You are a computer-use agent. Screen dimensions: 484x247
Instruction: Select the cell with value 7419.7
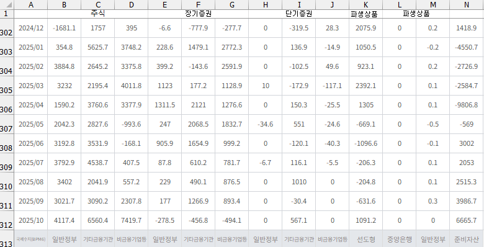[131, 220]
